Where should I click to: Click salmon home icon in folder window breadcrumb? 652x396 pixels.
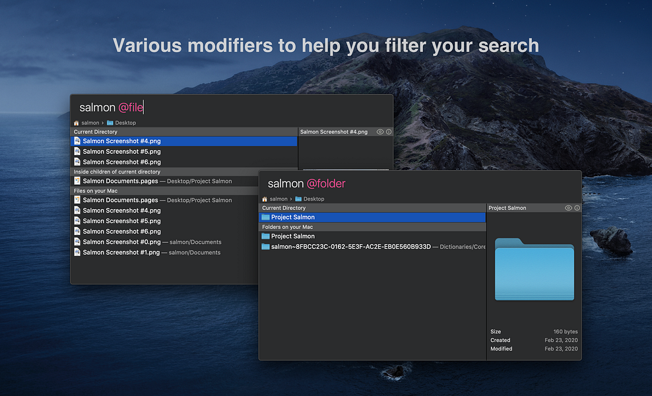(x=265, y=199)
